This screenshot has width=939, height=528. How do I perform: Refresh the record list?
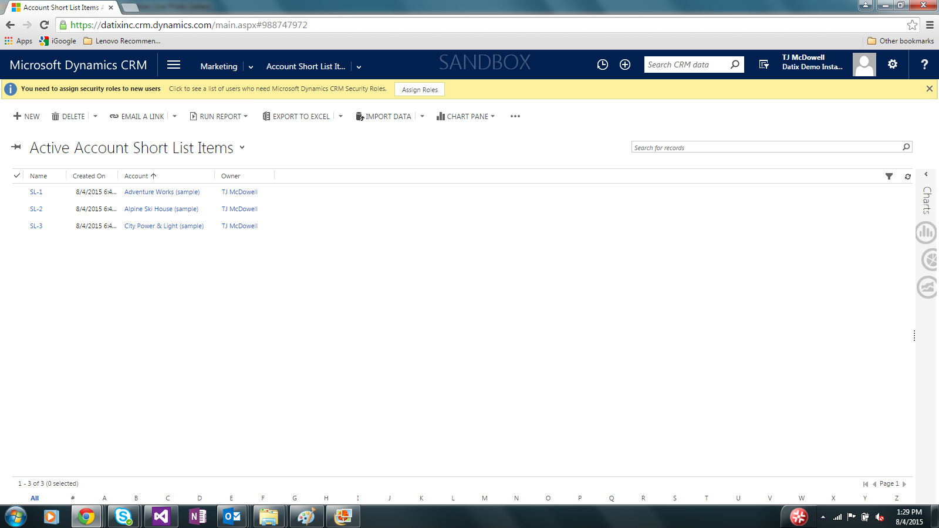click(908, 176)
